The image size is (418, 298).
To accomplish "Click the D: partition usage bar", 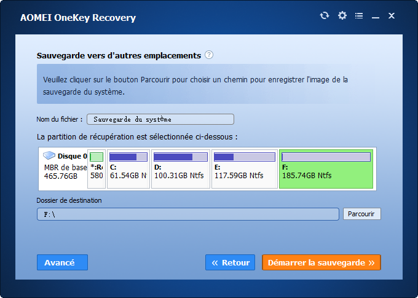I will [x=181, y=157].
